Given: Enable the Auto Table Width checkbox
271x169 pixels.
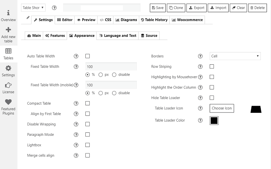Looking at the screenshot, I should [87, 56].
